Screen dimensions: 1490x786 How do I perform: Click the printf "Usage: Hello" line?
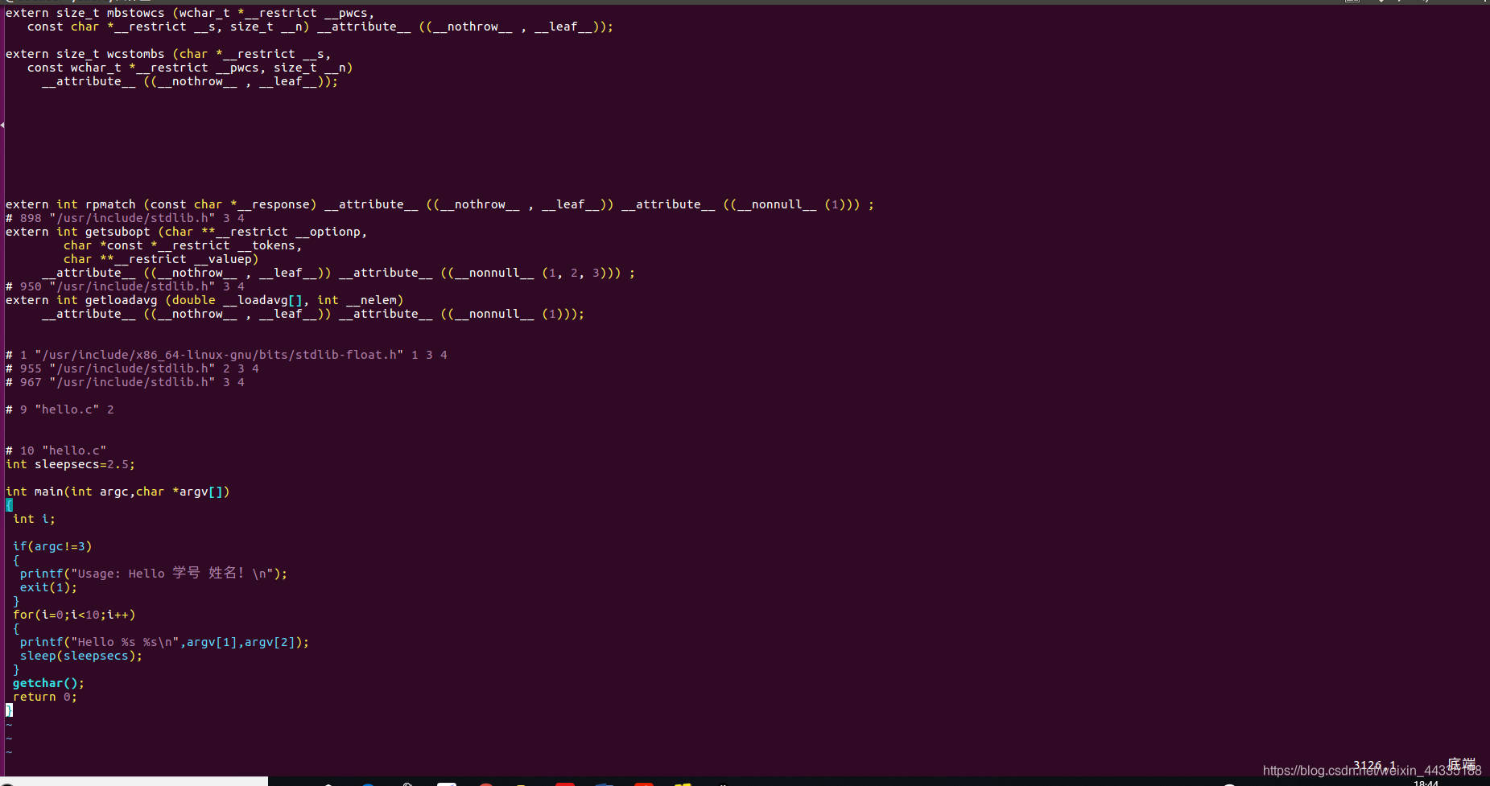pos(154,573)
